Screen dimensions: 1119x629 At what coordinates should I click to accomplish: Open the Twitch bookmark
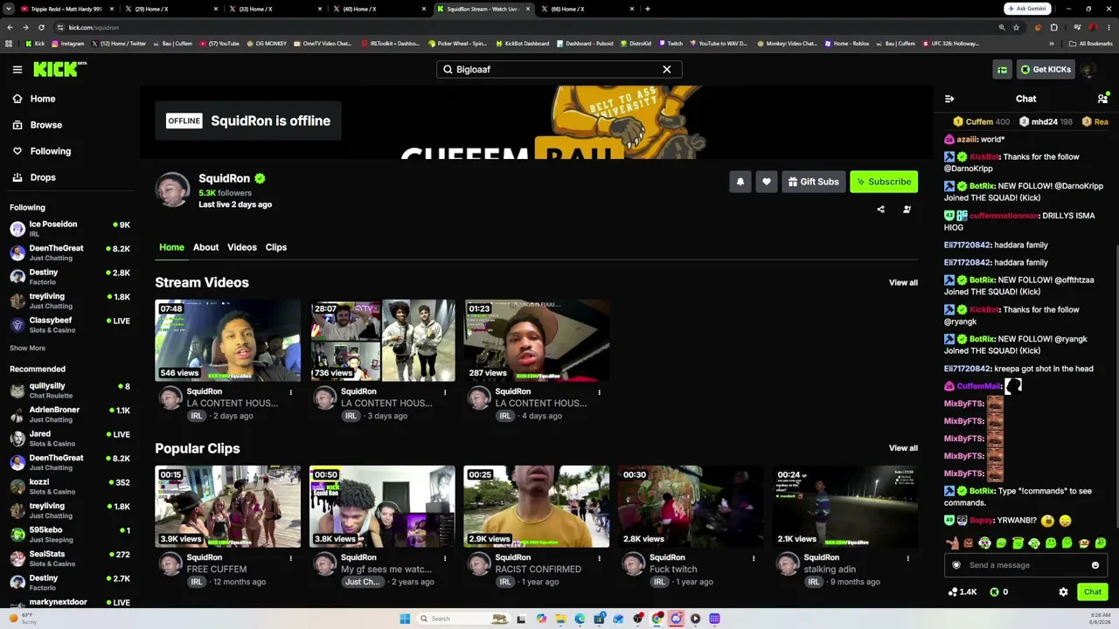671,44
